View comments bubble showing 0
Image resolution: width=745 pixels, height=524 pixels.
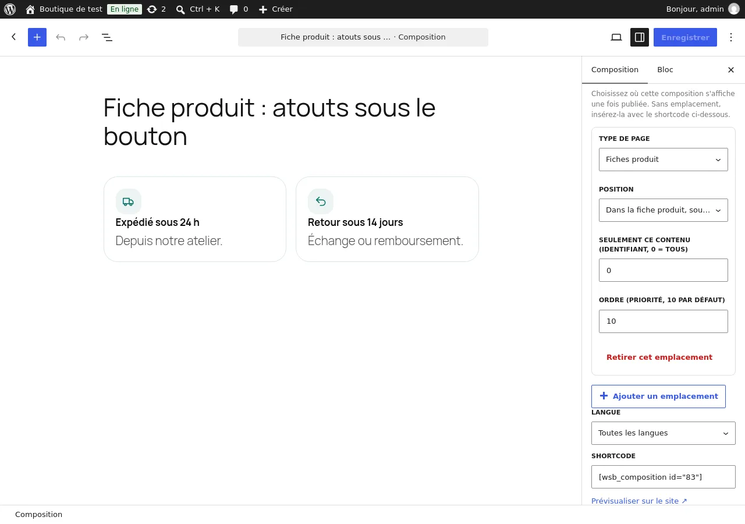pyautogui.click(x=239, y=9)
